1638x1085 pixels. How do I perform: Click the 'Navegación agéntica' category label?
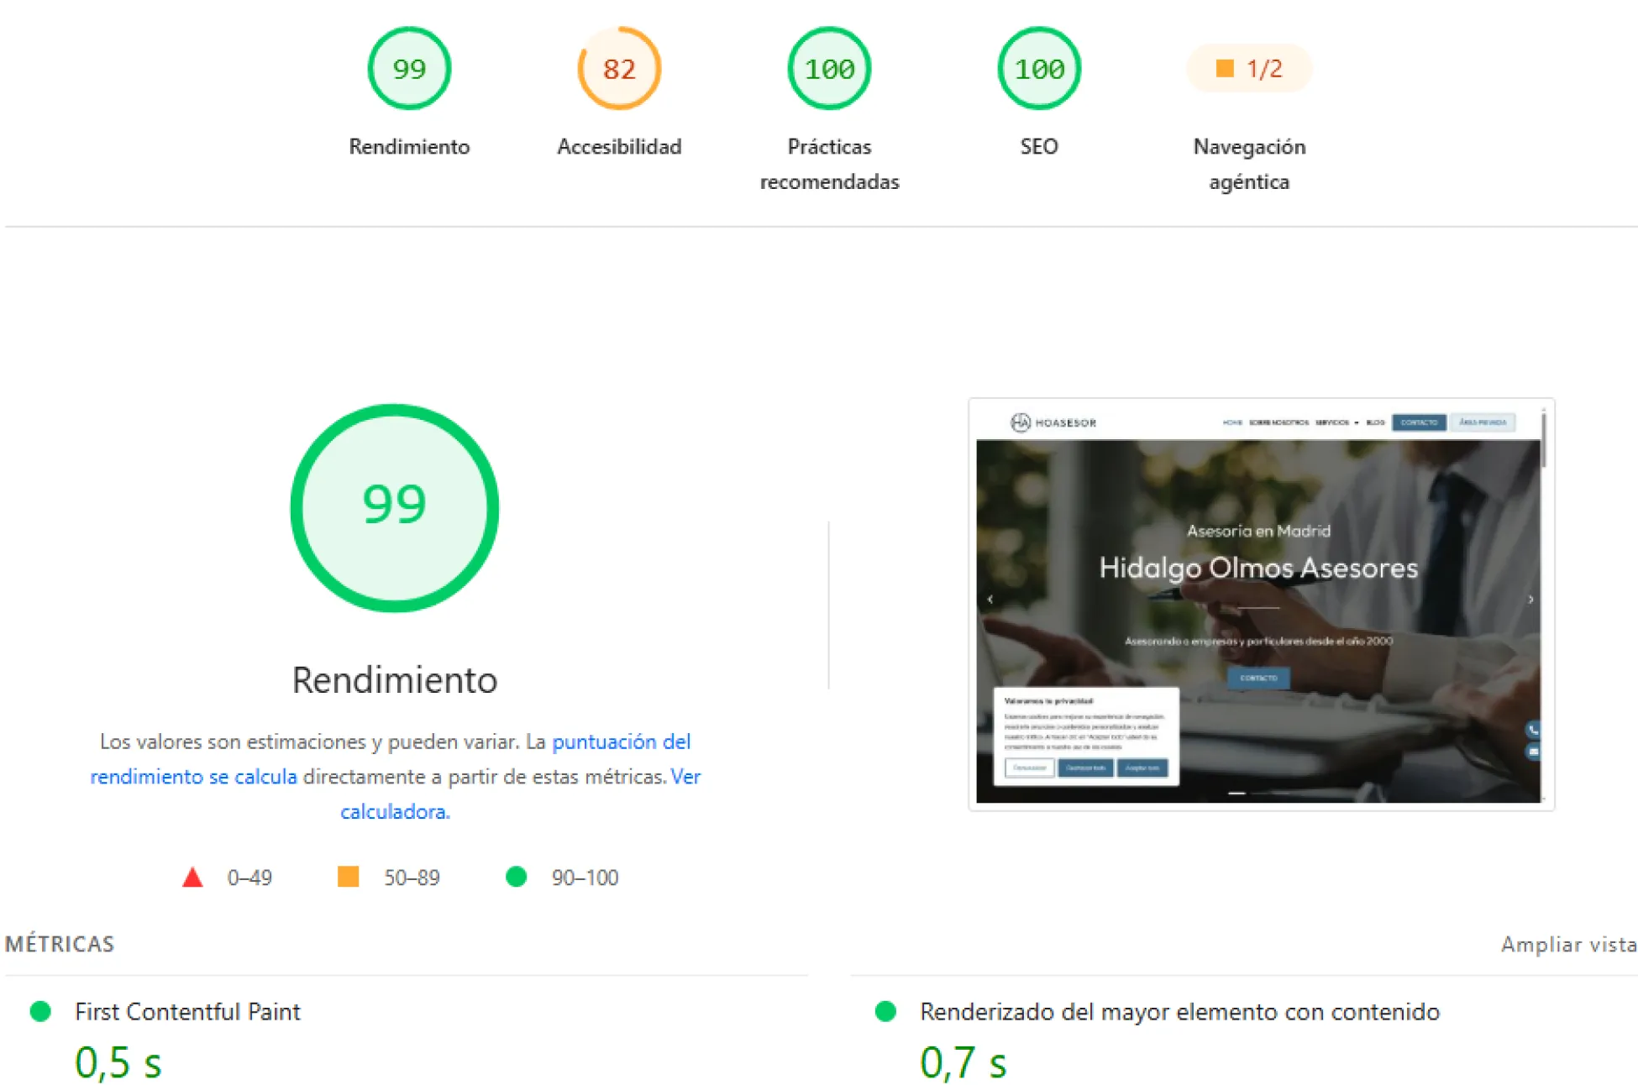pos(1249,165)
